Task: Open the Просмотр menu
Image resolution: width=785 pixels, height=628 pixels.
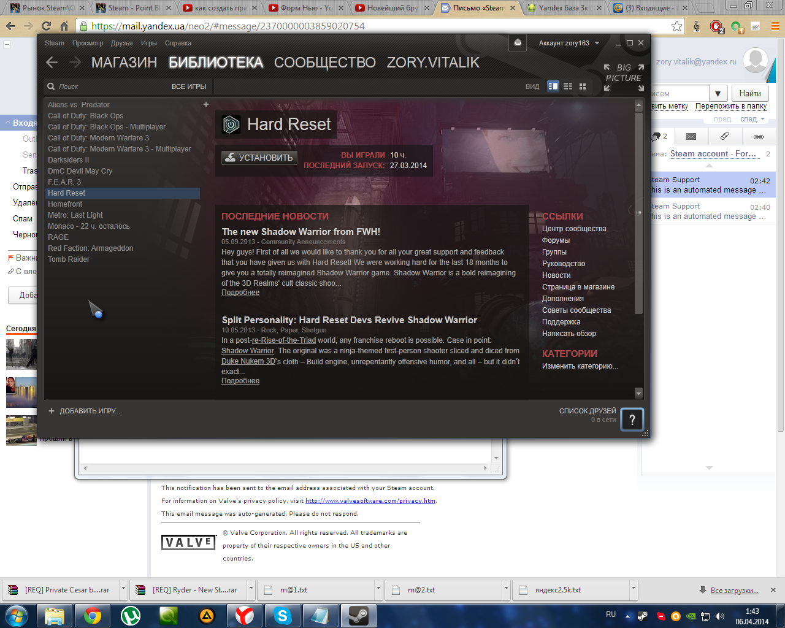Action: pyautogui.click(x=88, y=43)
